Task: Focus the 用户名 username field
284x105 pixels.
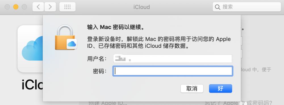Action: (x=173, y=59)
